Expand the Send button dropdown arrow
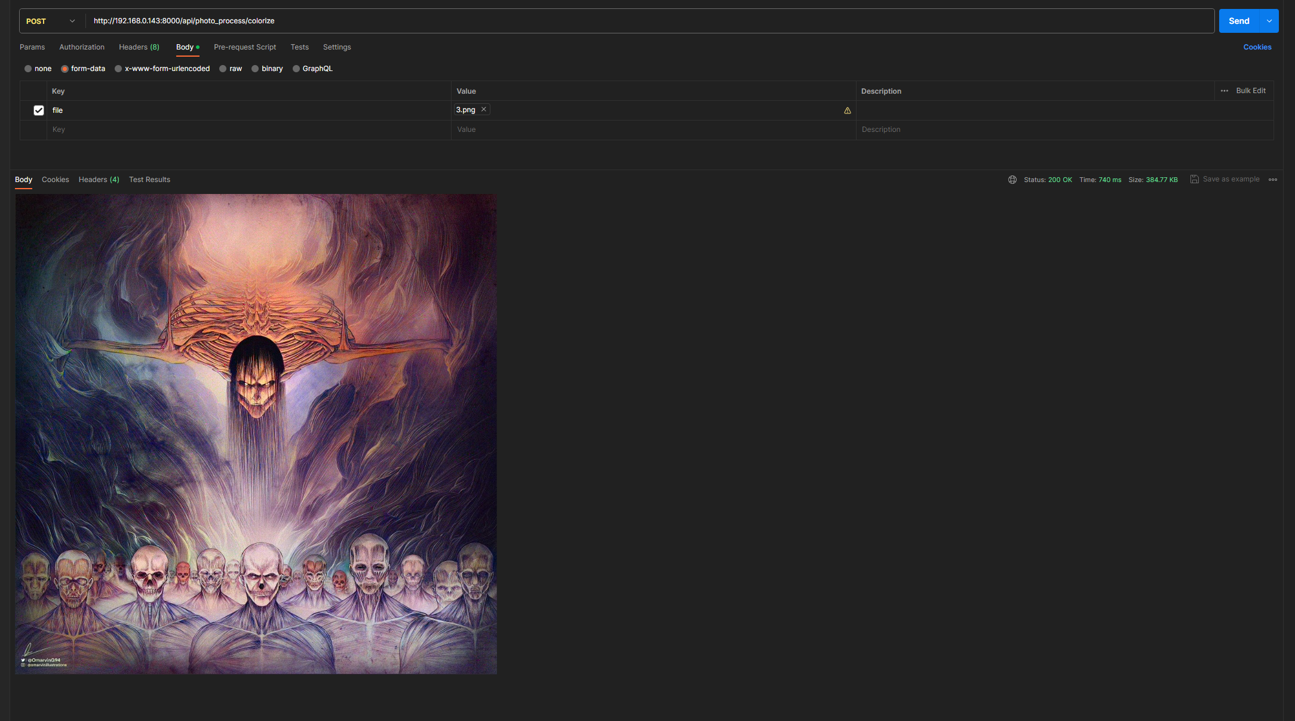Screen dimensions: 1295x721 pyautogui.click(x=1269, y=21)
